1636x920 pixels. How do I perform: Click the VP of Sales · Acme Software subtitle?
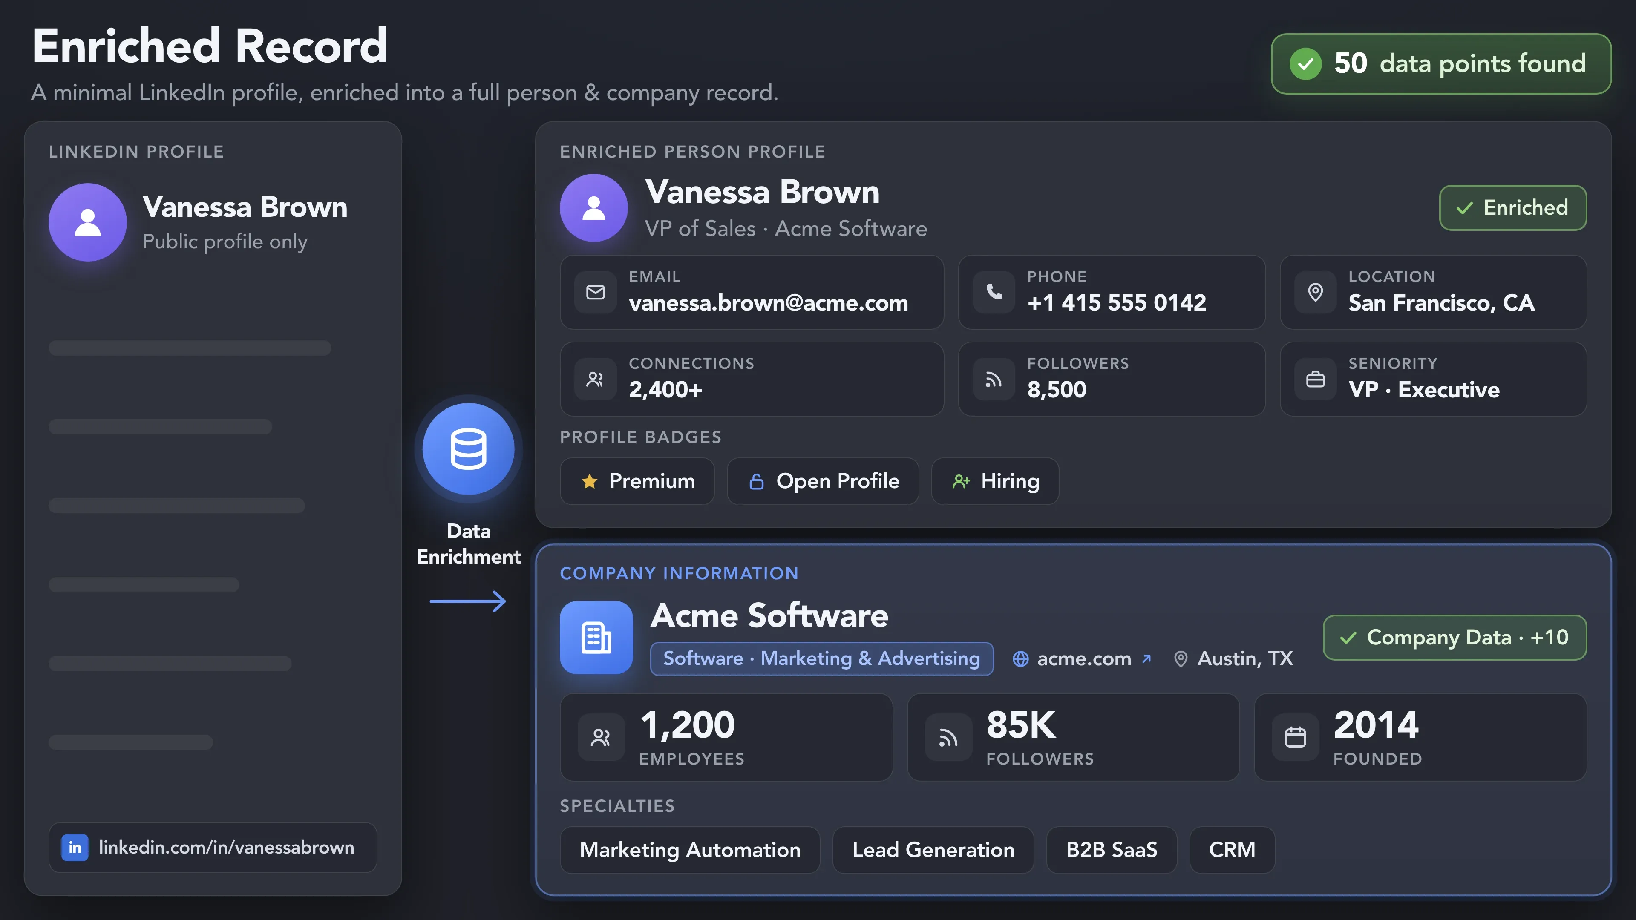(786, 229)
